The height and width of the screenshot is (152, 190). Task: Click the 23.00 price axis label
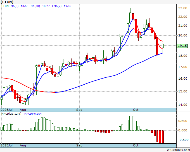(183, 8)
